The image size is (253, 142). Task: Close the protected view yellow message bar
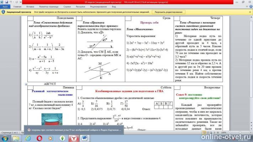(x=250, y=12)
